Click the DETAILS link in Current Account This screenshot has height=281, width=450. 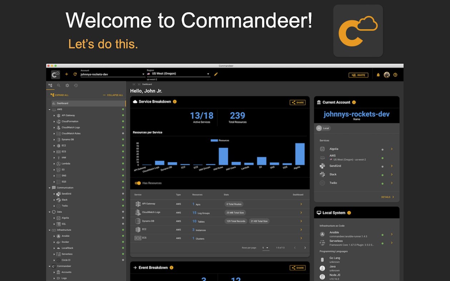coord(388,197)
